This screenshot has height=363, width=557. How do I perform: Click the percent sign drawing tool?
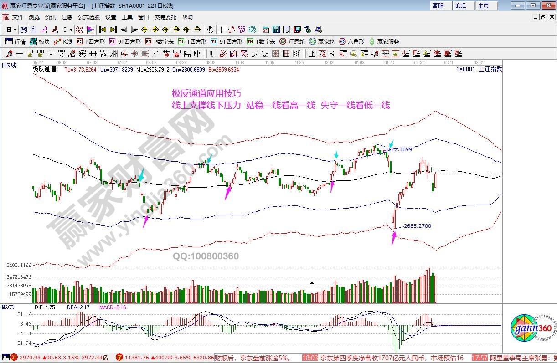[x=332, y=54]
